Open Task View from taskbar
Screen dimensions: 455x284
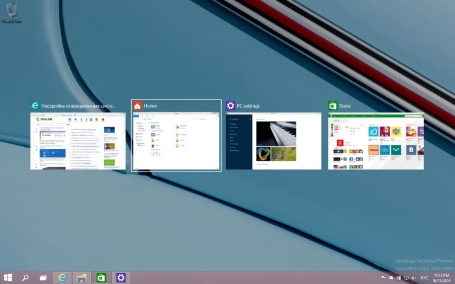[44, 278]
